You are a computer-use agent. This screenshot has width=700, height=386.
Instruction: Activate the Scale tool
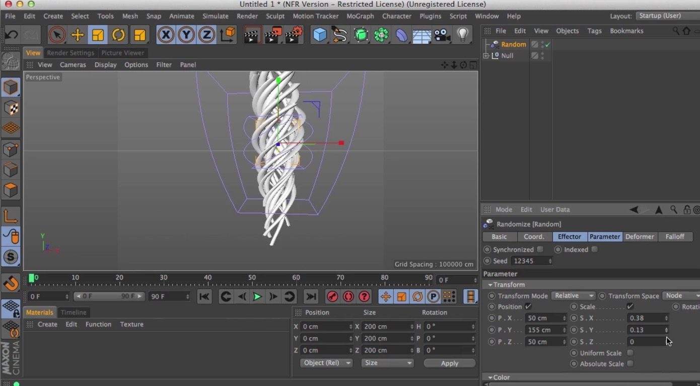click(98, 35)
